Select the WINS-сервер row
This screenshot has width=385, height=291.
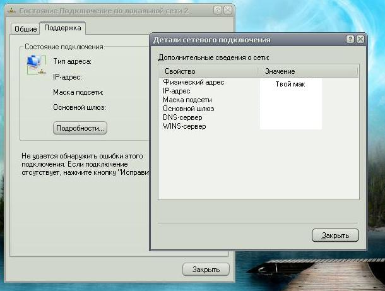[x=184, y=126]
